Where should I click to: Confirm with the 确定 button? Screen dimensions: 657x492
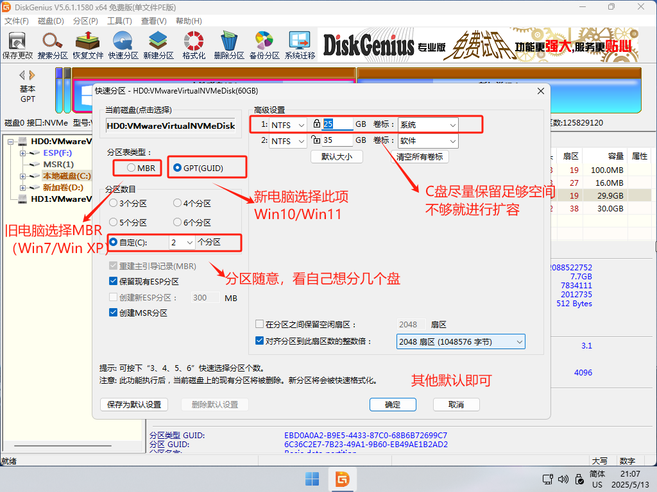click(393, 405)
